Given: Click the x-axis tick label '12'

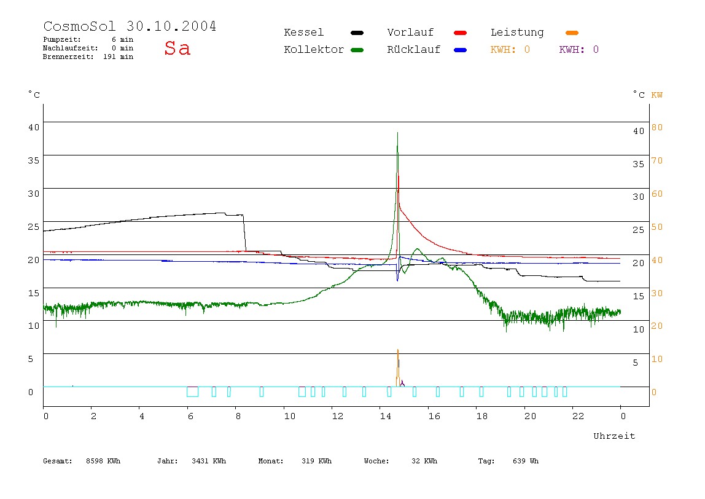Looking at the screenshot, I should [338, 416].
